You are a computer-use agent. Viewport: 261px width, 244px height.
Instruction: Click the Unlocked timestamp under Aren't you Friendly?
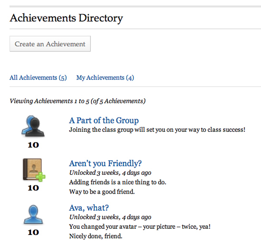(x=110, y=173)
